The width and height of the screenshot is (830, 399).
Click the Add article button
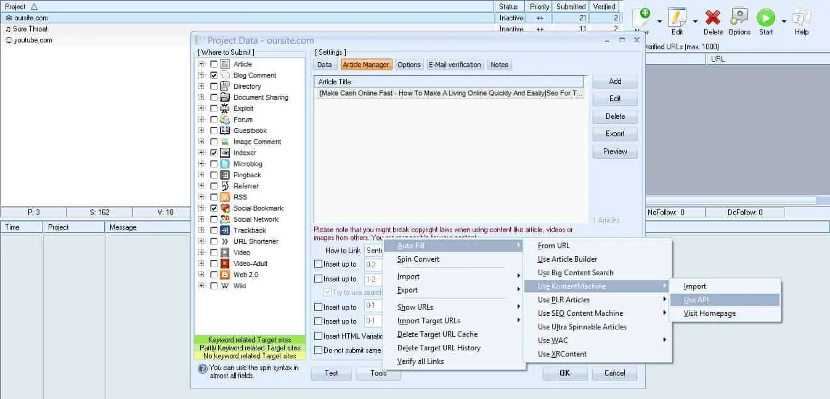[615, 81]
